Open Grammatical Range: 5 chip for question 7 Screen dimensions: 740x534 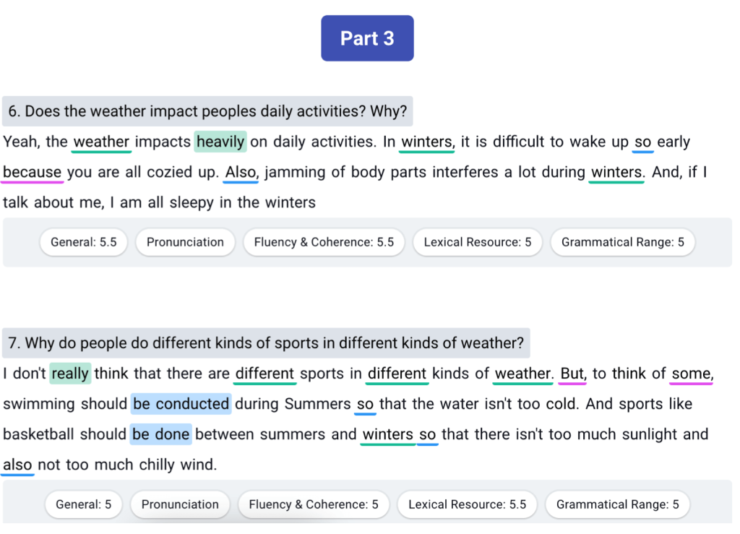(x=617, y=505)
